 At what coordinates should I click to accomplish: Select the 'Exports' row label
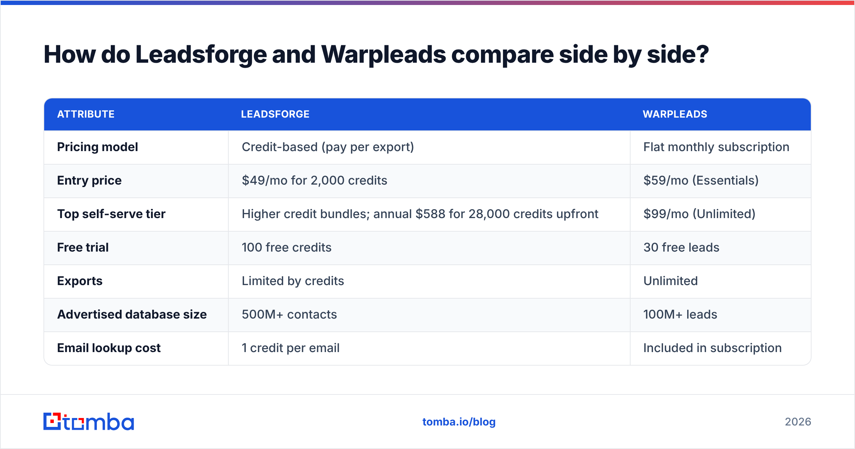[80, 281]
